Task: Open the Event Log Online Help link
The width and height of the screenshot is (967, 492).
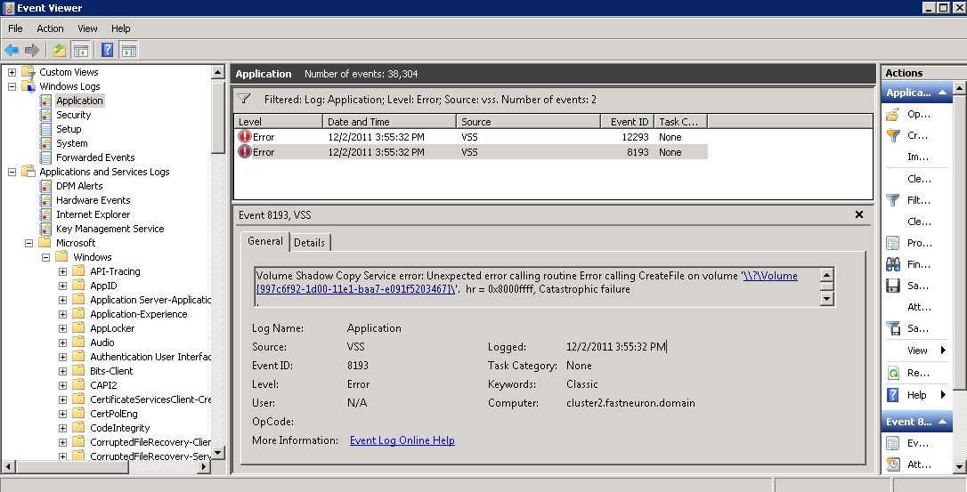Action: point(402,440)
